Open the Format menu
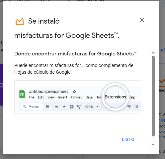Image resolution: width=165 pixels, height=159 pixels. click(76, 97)
